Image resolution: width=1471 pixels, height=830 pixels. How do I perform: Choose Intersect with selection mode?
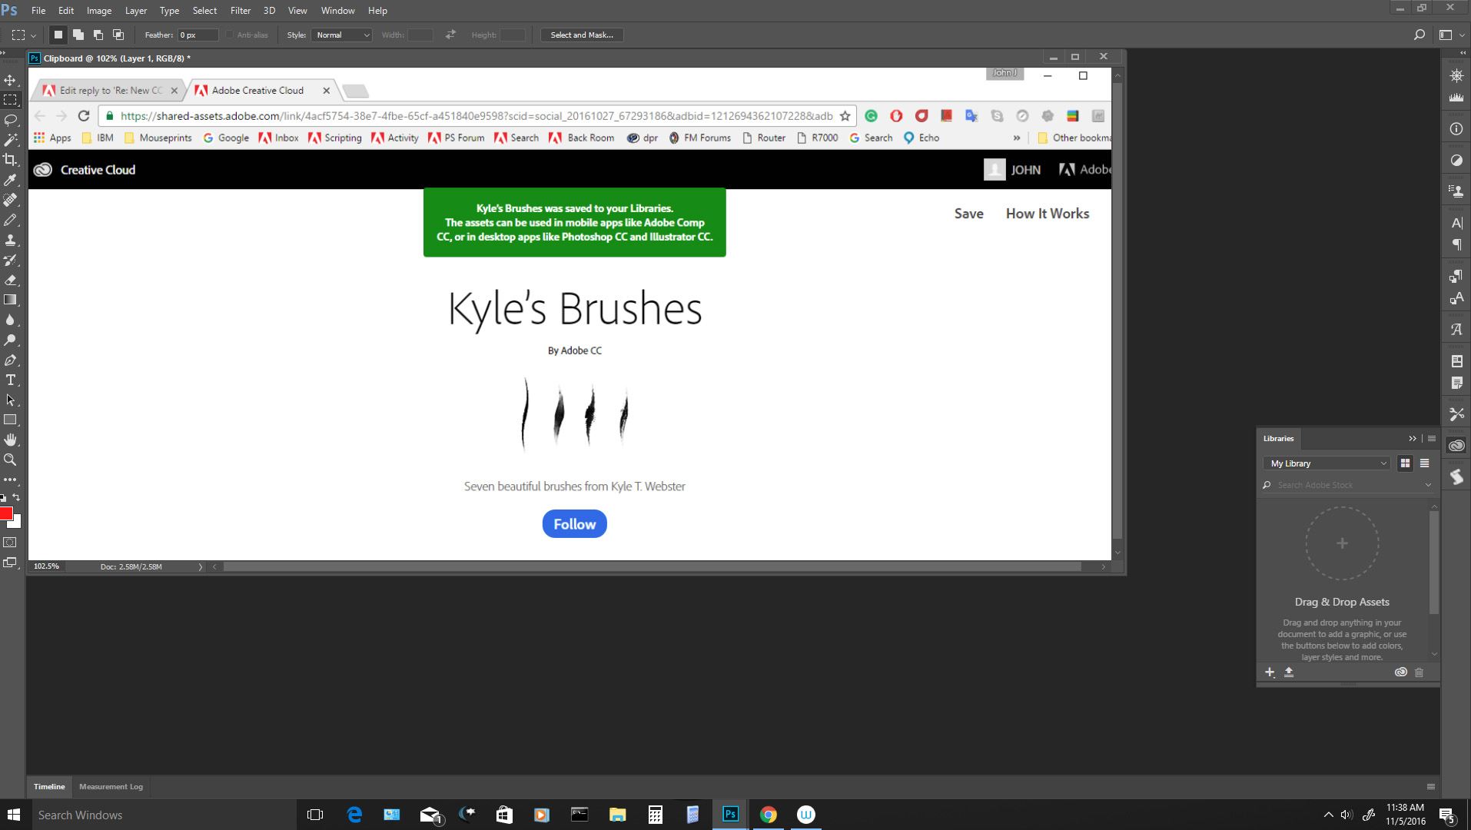[x=118, y=35]
